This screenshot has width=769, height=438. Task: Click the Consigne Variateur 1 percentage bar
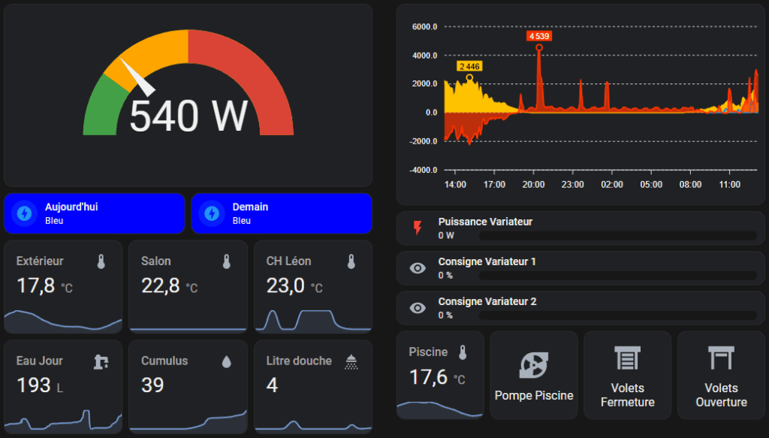617,276
